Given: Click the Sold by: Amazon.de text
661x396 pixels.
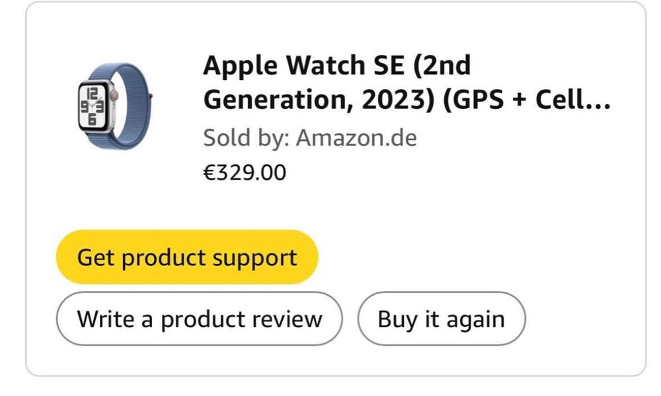Looking at the screenshot, I should (309, 139).
